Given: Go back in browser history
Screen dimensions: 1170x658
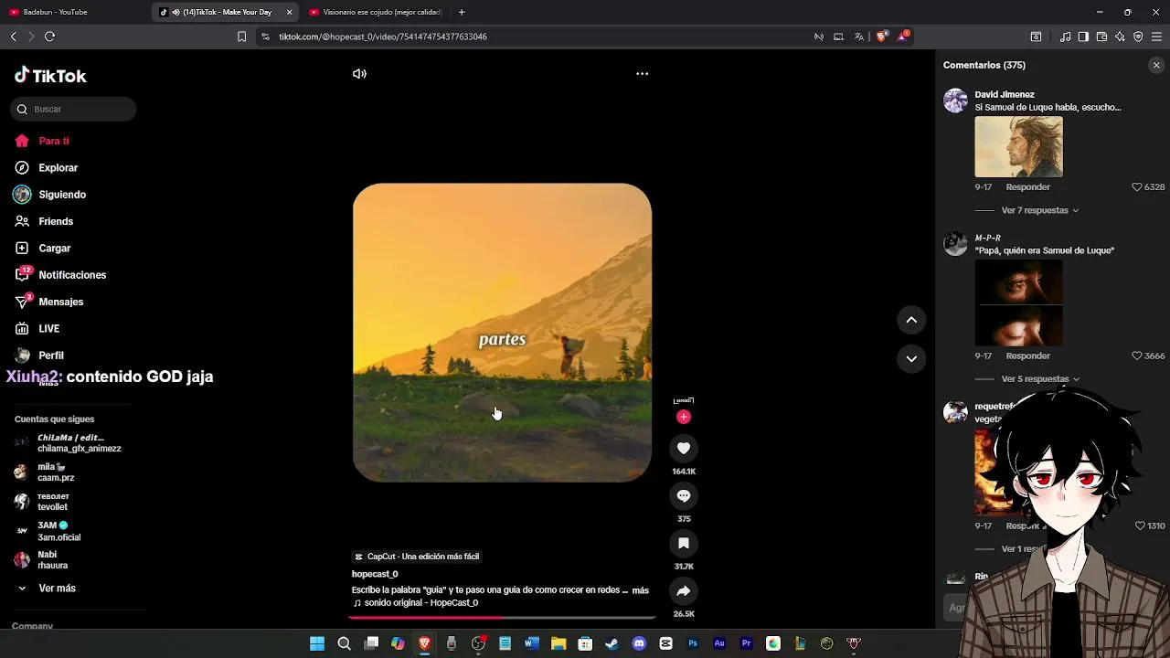Looking at the screenshot, I should coord(13,37).
